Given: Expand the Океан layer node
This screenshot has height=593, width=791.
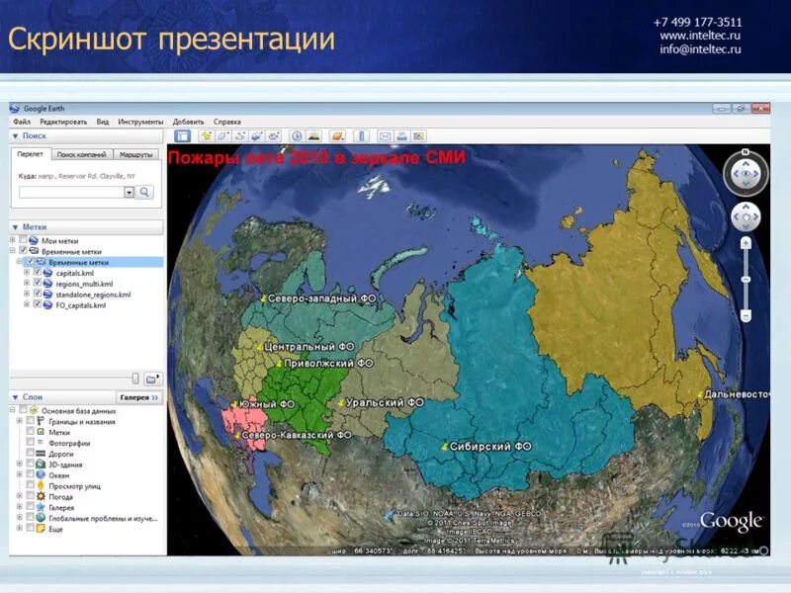Looking at the screenshot, I should tap(20, 474).
